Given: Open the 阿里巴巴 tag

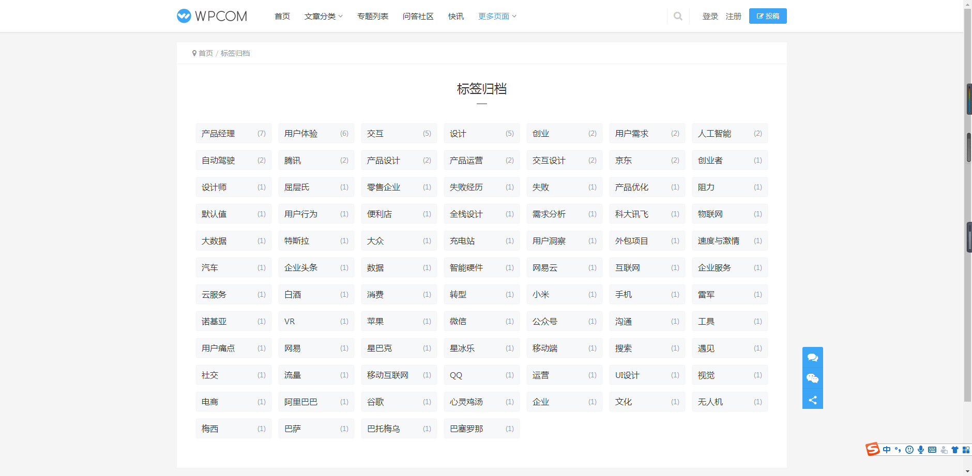Looking at the screenshot, I should tap(316, 402).
